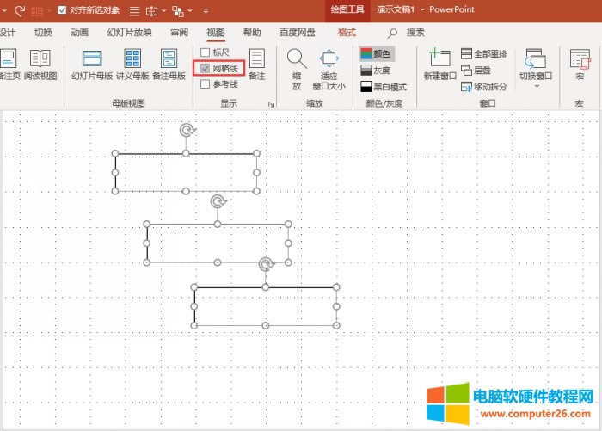This screenshot has height=431, width=602.
Task: Open Notes Master (备注母版) view
Action: (169, 65)
